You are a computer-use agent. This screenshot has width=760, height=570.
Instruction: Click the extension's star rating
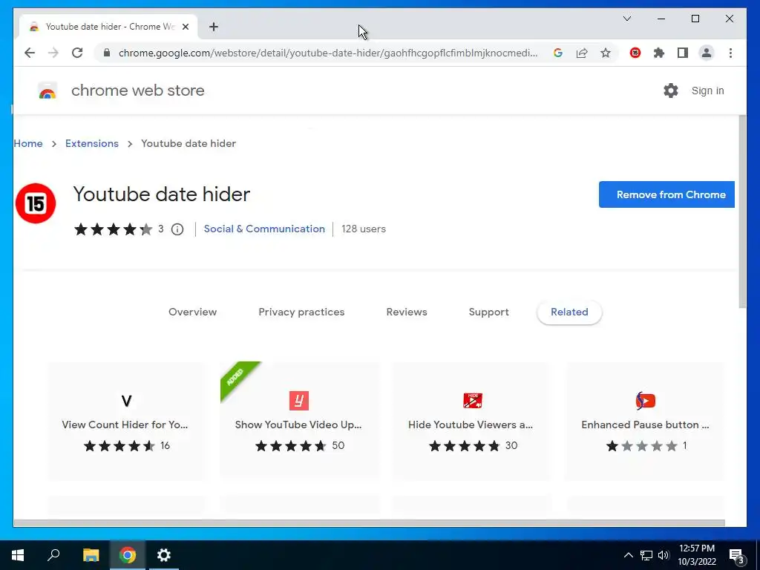pos(113,229)
